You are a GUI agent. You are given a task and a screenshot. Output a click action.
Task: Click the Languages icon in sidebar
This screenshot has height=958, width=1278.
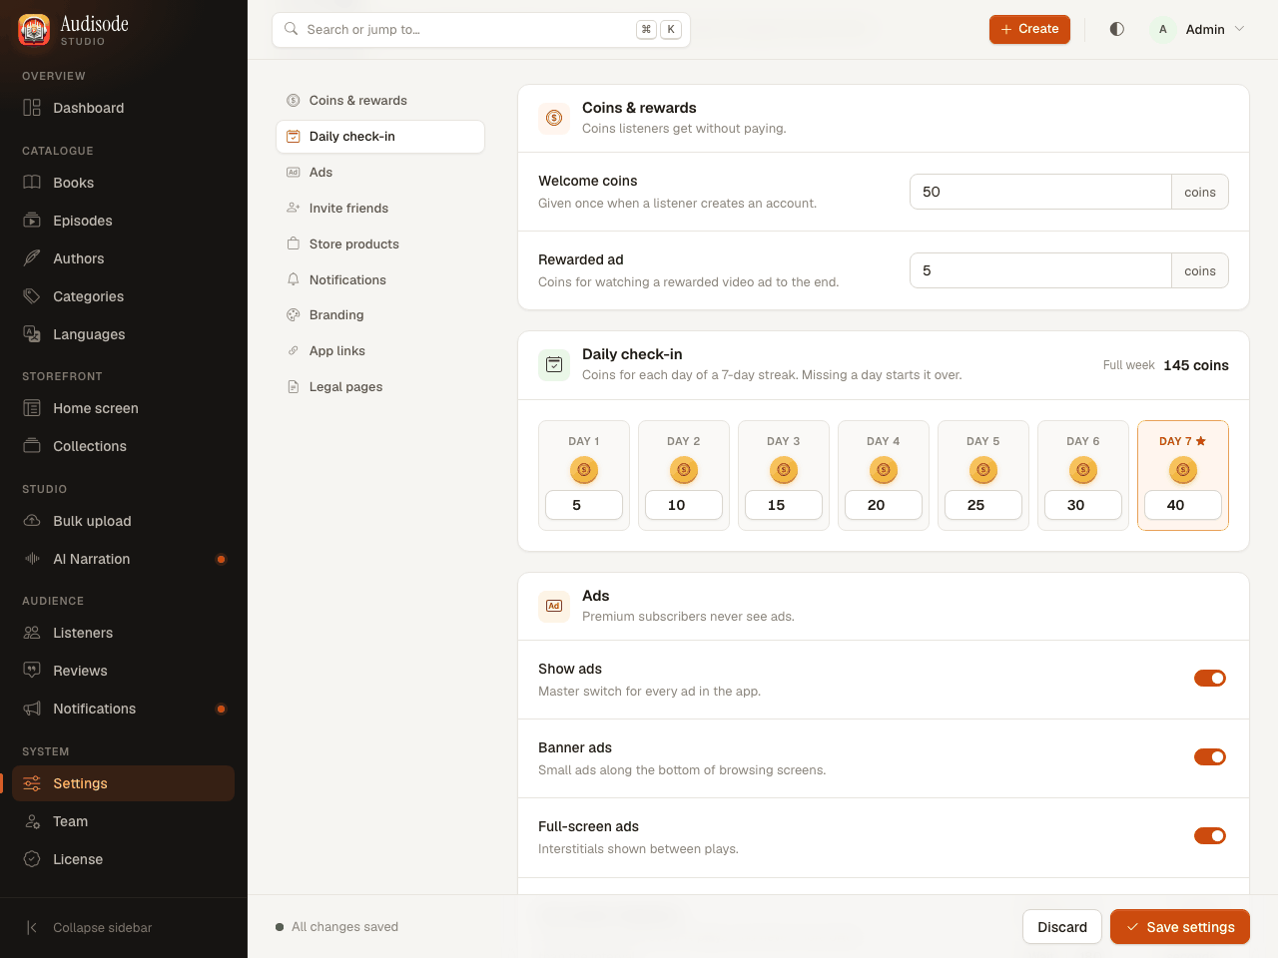tap(32, 334)
